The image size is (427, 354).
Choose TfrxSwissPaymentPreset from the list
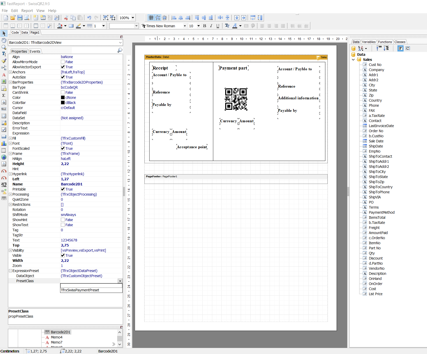(x=80, y=290)
